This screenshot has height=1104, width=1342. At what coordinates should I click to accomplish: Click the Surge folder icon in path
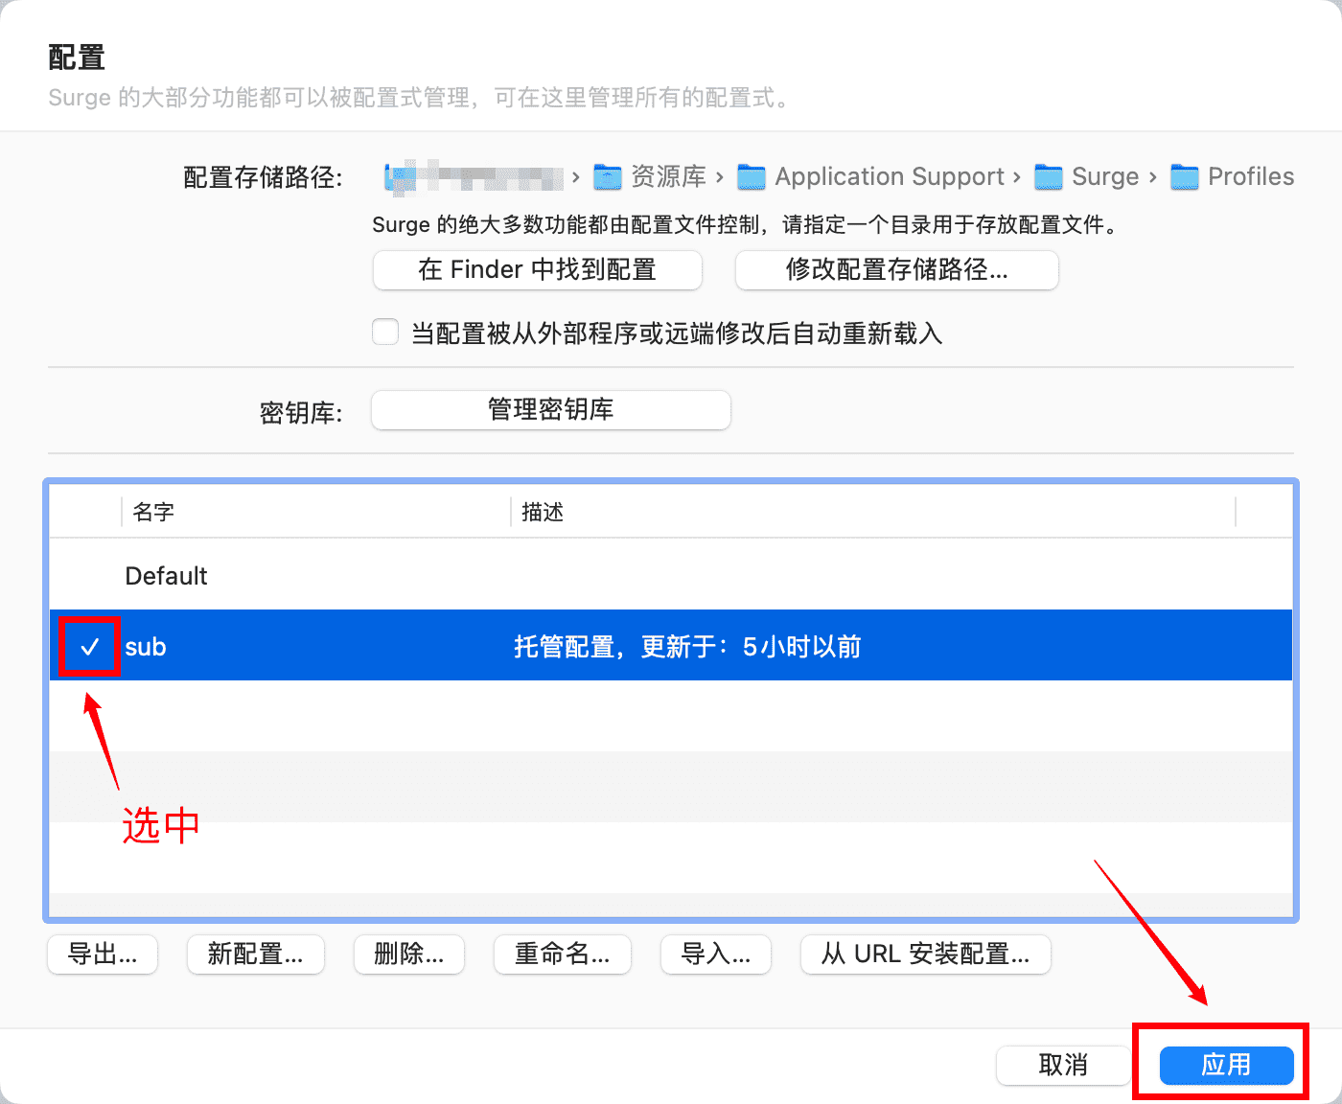pos(1049,177)
